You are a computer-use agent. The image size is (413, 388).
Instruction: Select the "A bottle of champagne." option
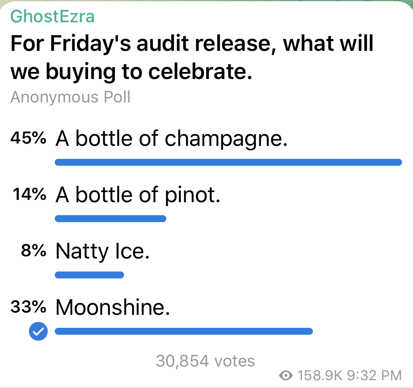(x=171, y=138)
